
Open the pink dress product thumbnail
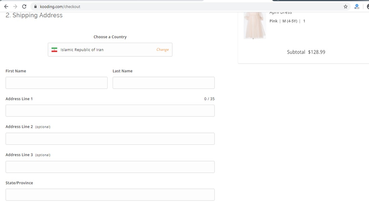tap(255, 25)
